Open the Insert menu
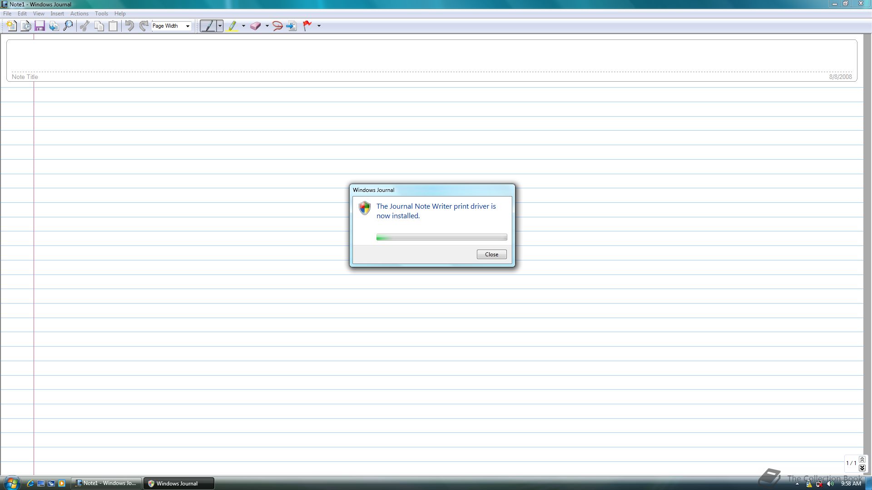 (57, 14)
